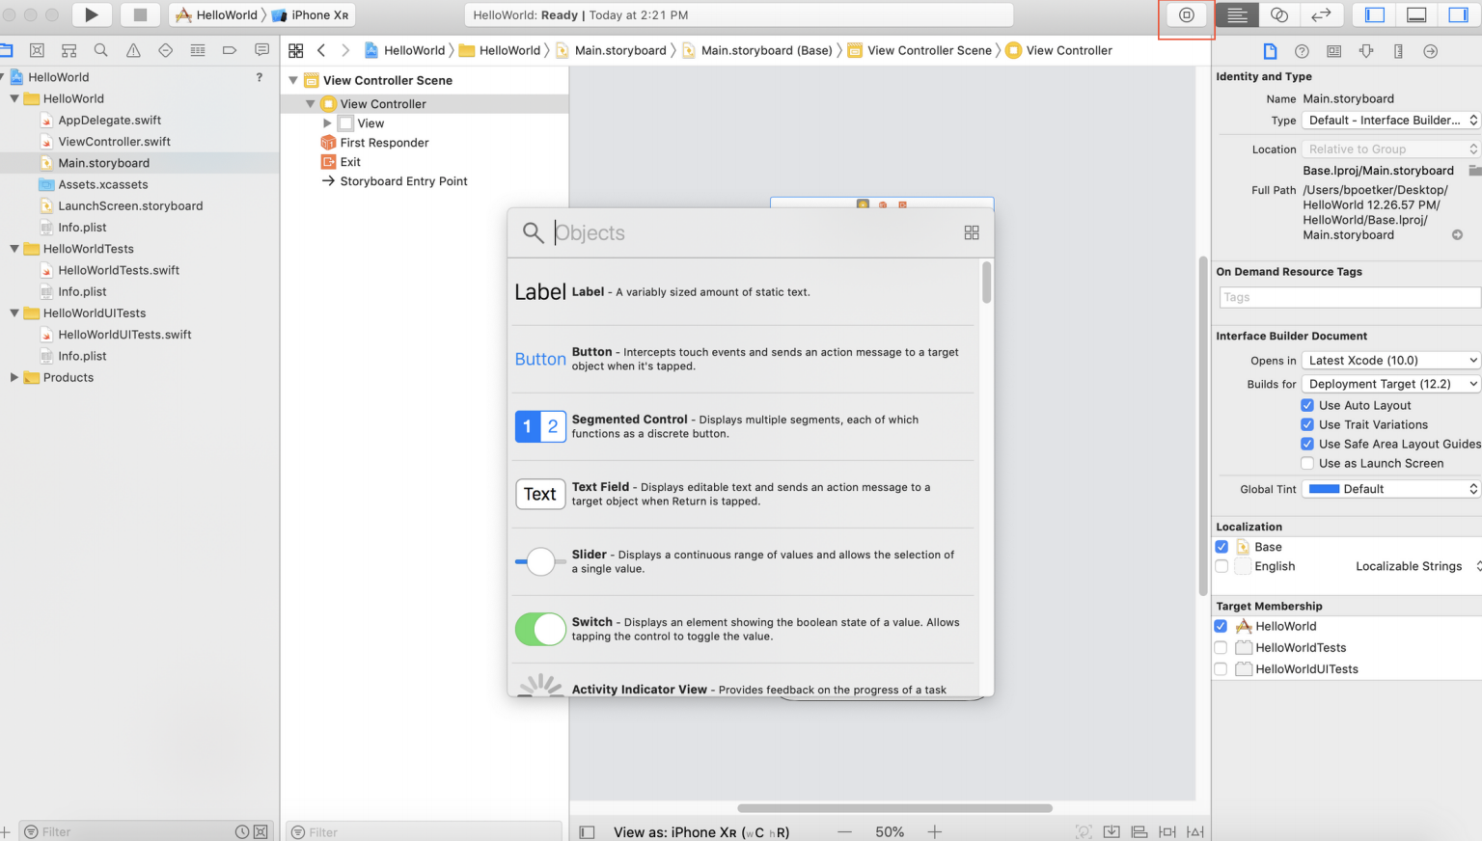Reveal full path in Finder arrow
This screenshot has height=841, width=1482.
click(1457, 234)
